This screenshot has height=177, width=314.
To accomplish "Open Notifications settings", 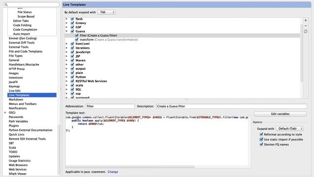I will coord(18,108).
